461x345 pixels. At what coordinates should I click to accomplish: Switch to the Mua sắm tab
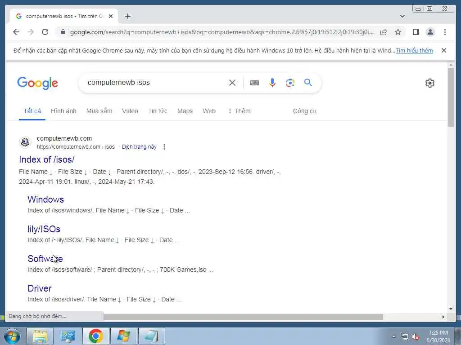tap(99, 111)
